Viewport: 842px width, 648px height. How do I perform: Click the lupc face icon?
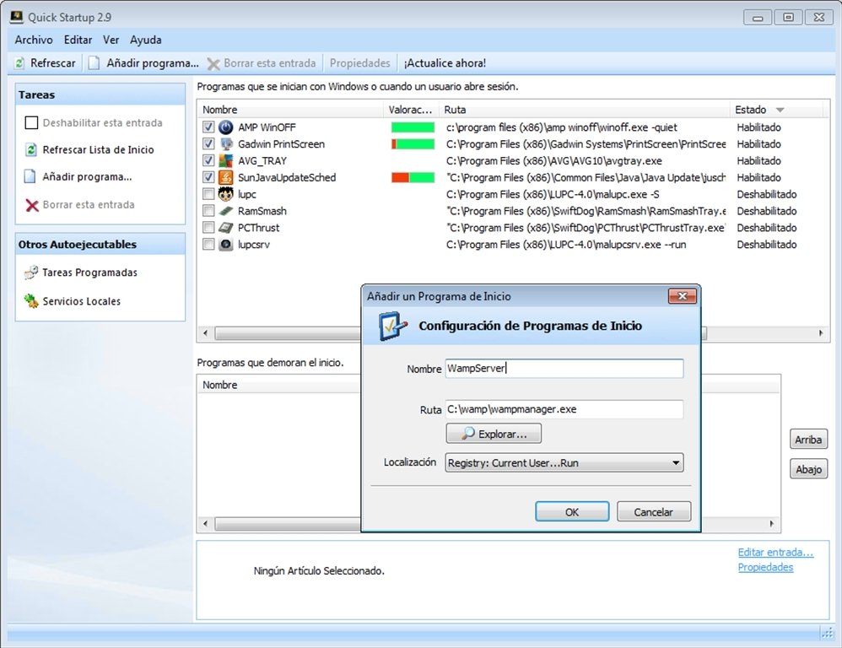226,194
